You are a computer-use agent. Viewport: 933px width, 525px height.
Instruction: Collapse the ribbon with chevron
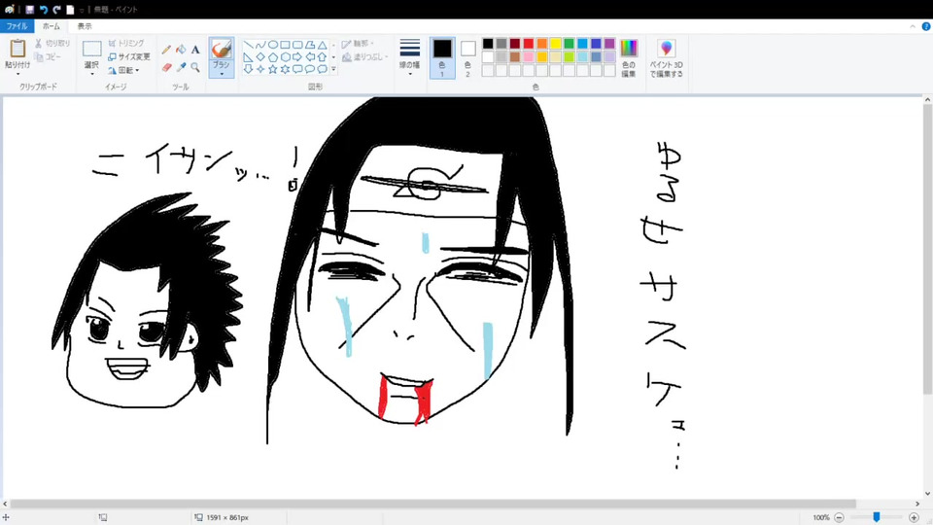coord(913,26)
